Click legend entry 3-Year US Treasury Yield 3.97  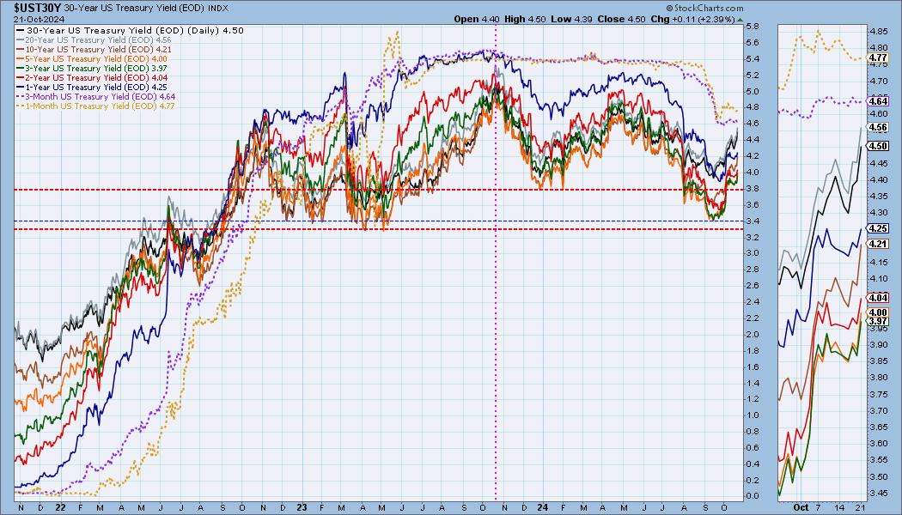[x=92, y=68]
